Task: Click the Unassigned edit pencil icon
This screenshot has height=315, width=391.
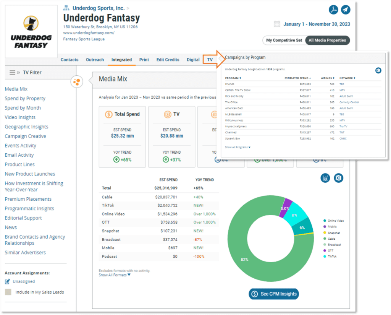Action: [x=8, y=281]
